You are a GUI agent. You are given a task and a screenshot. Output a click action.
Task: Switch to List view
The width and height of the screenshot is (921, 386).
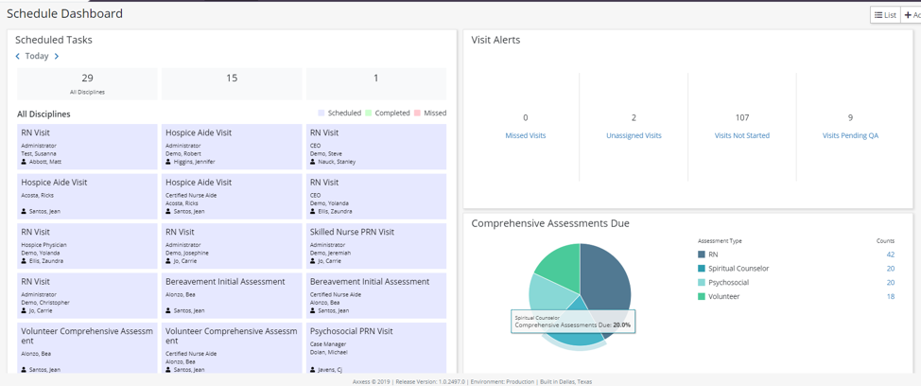click(885, 15)
